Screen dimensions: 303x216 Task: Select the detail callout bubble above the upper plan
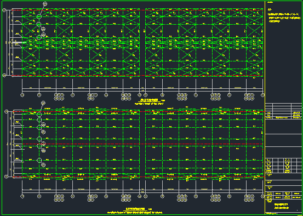(45, 3)
